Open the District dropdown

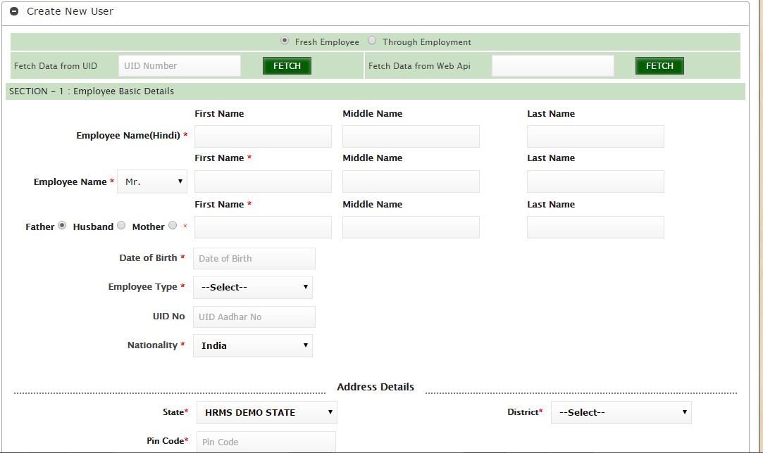click(621, 412)
